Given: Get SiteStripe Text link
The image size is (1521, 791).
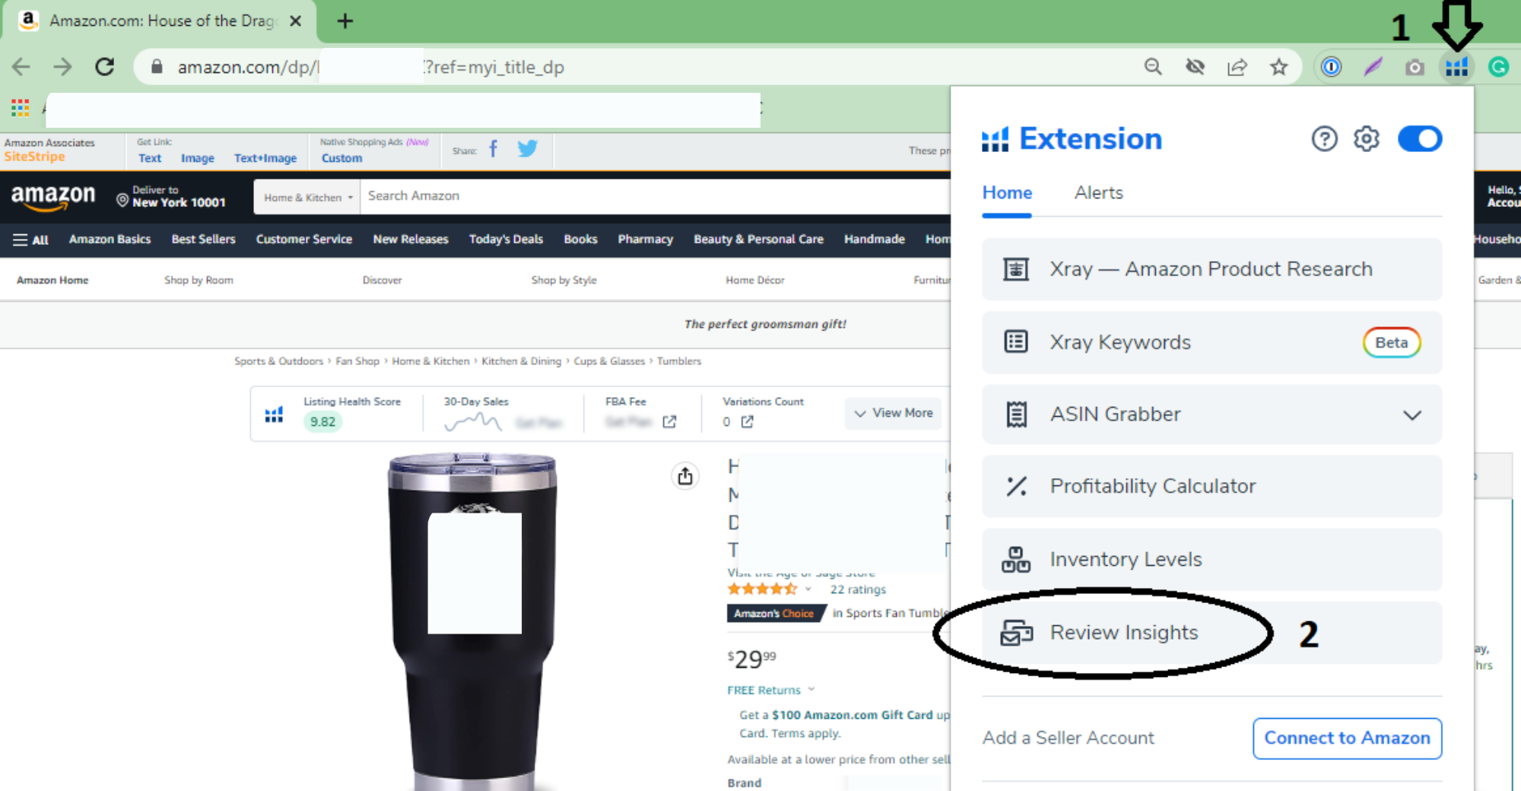Looking at the screenshot, I should [150, 158].
